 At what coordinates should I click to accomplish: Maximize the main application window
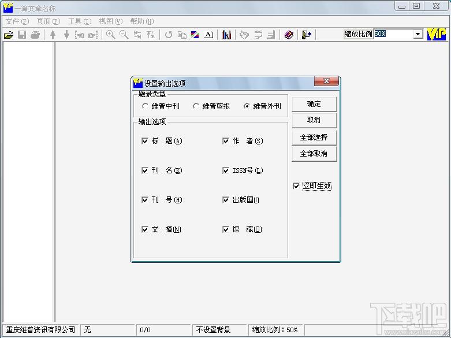coord(416,6)
